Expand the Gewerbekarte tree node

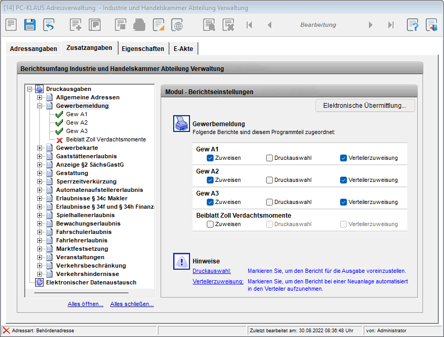tap(40, 148)
